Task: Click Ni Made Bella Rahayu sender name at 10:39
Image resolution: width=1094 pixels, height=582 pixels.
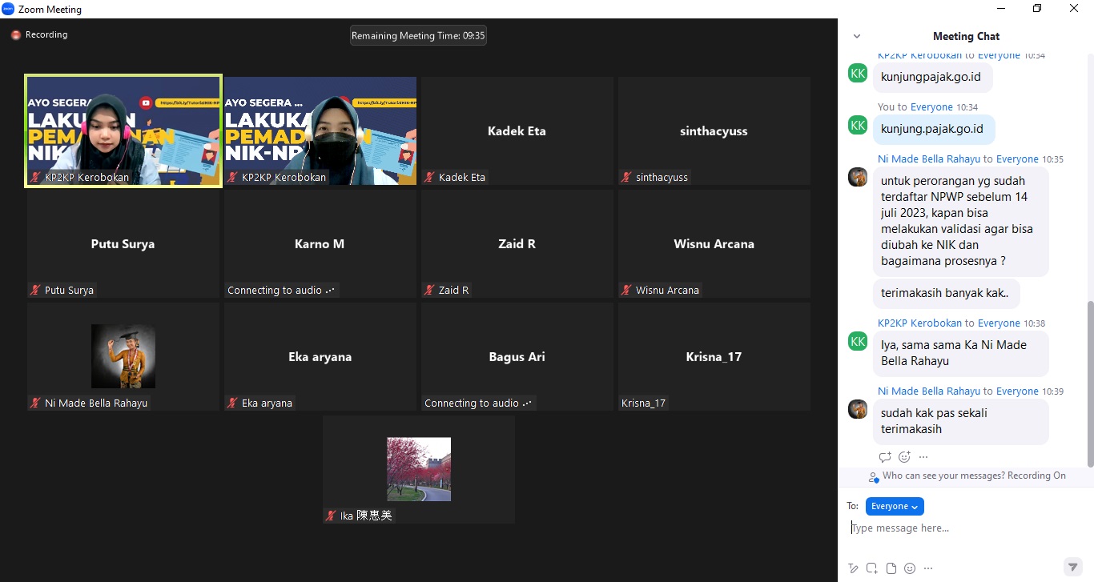Action: [x=928, y=391]
